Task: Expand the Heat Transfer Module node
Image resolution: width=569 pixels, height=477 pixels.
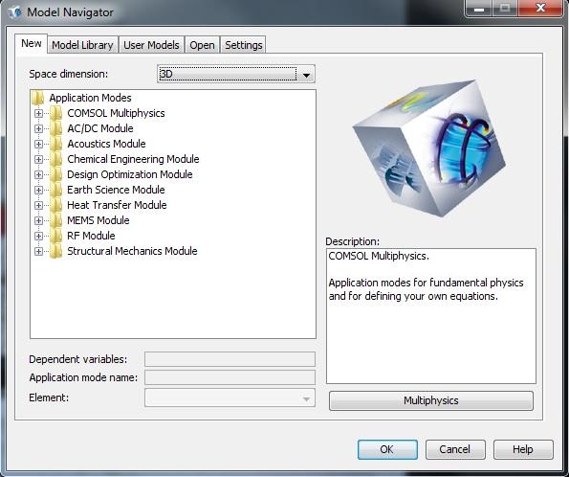Action: point(38,205)
